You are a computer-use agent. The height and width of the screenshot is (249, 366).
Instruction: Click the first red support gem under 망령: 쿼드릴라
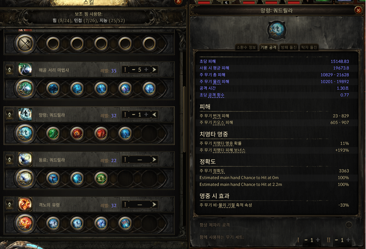click(77, 134)
